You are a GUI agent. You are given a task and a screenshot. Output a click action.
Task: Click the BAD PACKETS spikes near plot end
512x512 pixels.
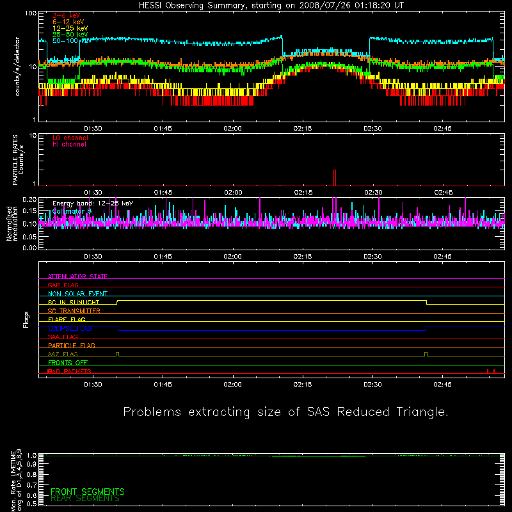491,371
